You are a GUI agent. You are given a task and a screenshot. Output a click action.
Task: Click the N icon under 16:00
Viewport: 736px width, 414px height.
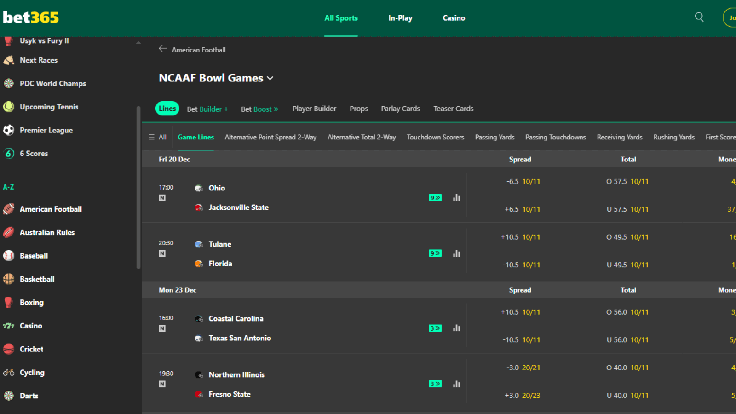pyautogui.click(x=162, y=328)
